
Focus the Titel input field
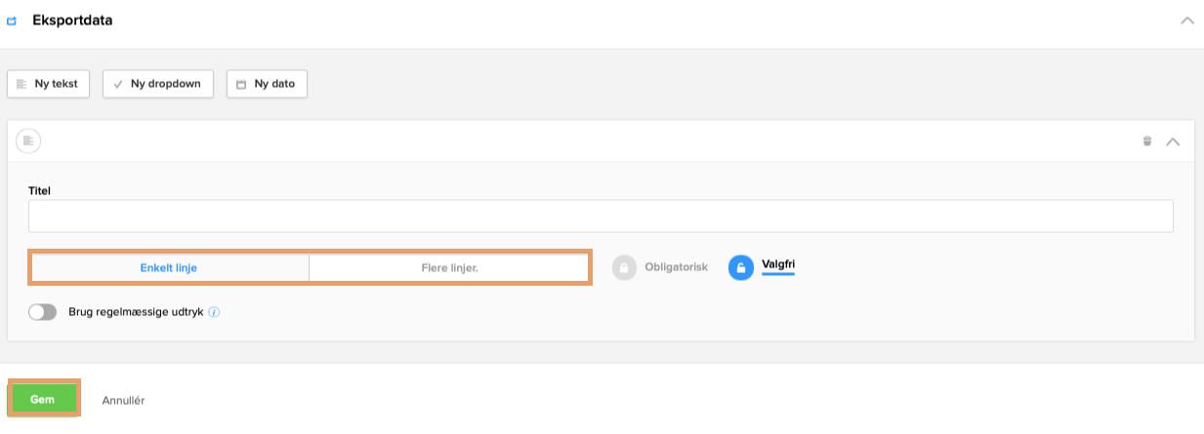tap(600, 217)
